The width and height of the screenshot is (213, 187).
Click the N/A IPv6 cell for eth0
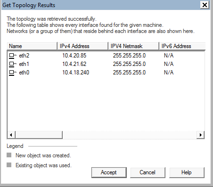tap(169, 73)
